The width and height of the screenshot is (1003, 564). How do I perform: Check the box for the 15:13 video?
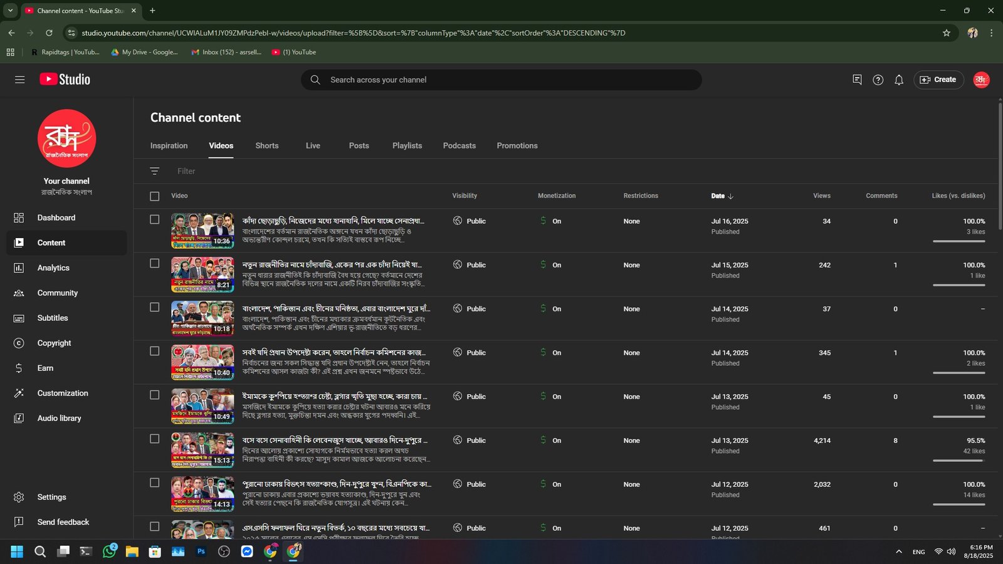pyautogui.click(x=155, y=439)
